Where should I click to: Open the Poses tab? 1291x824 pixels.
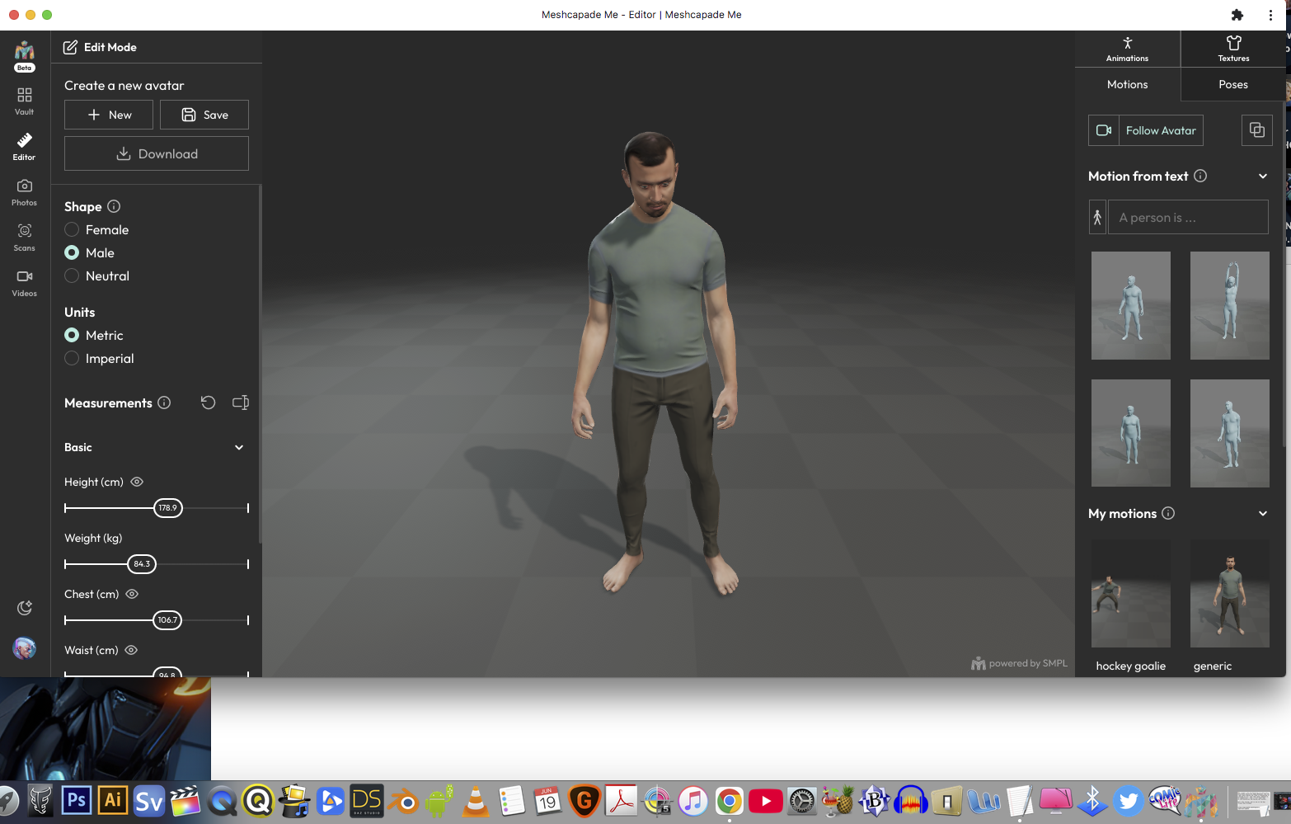tap(1232, 84)
